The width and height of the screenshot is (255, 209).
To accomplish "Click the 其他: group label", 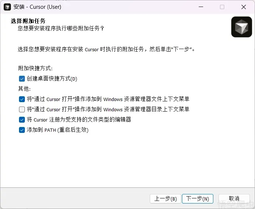I will 24,89.
